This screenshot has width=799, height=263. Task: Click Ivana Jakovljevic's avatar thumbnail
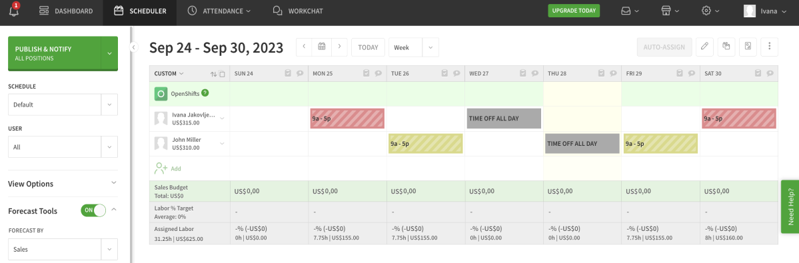pos(161,119)
